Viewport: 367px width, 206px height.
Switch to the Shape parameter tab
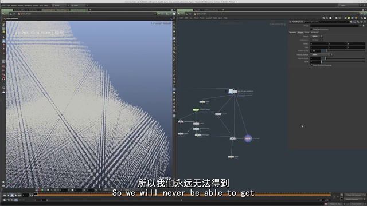tap(300, 33)
